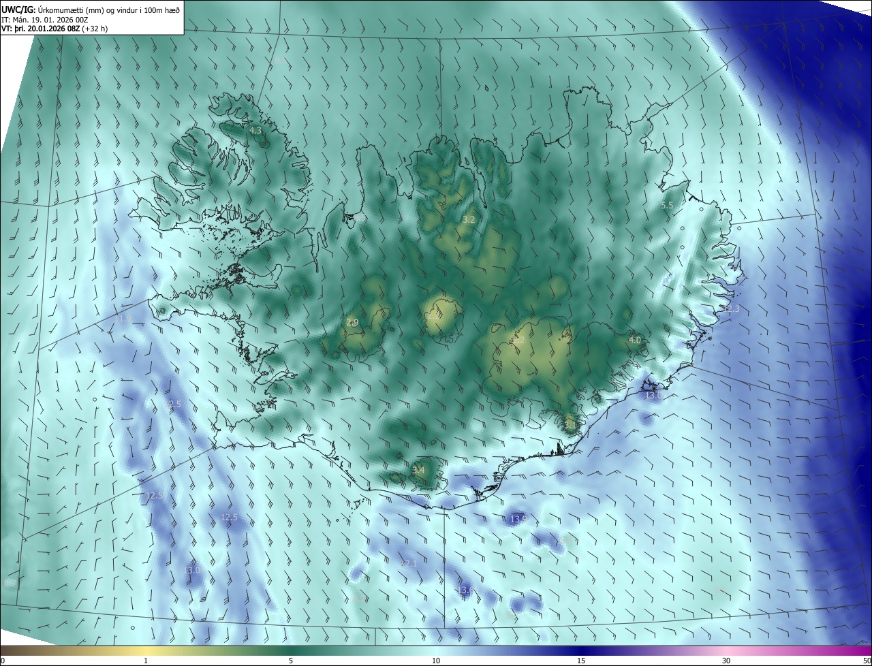This screenshot has width=872, height=666.
Task: Click the 13.9 value label south of the coast
Action: tap(519, 519)
